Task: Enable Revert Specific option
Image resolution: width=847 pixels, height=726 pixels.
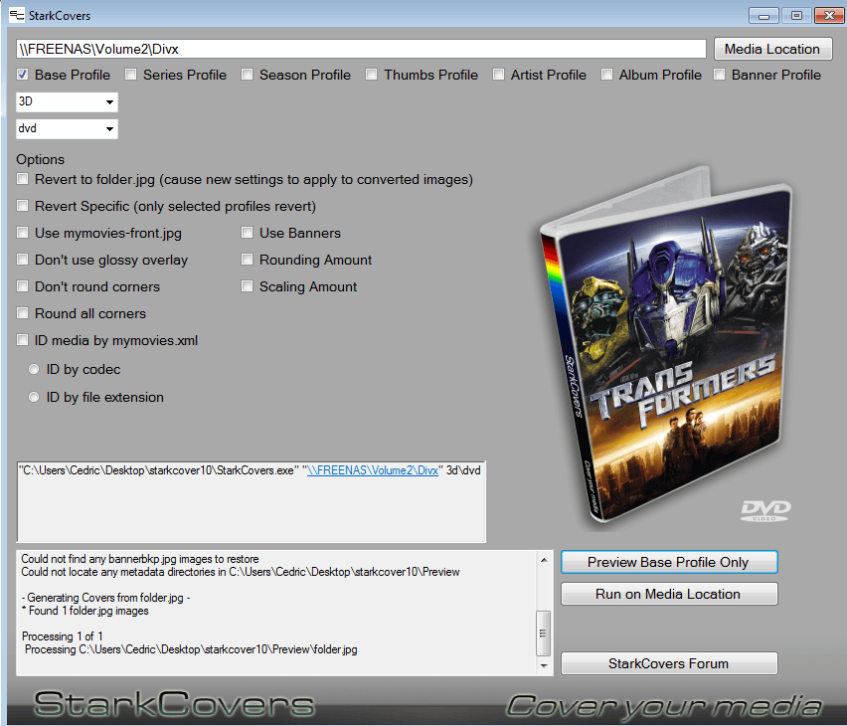Action: [x=23, y=206]
